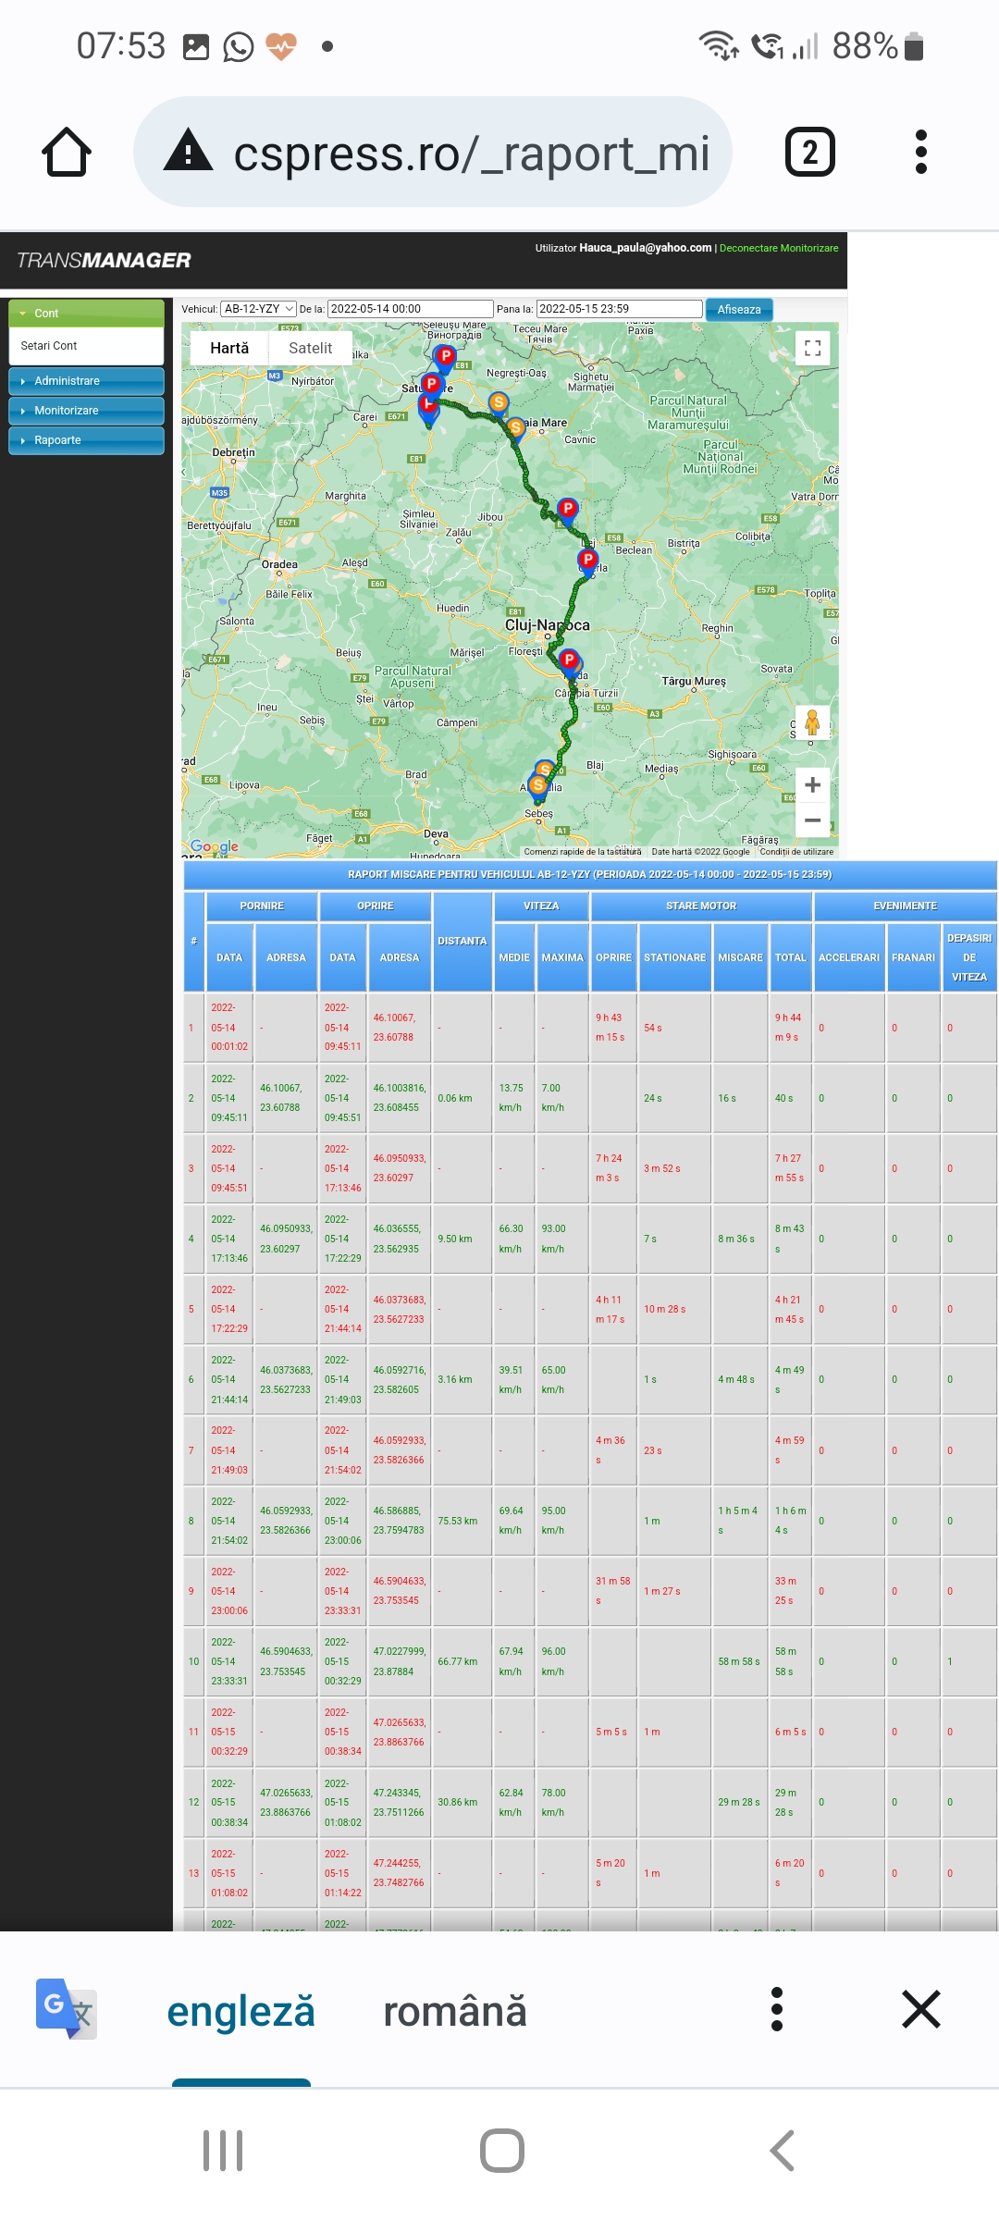Select the engleză language tab
999x2220 pixels.
point(240,2011)
